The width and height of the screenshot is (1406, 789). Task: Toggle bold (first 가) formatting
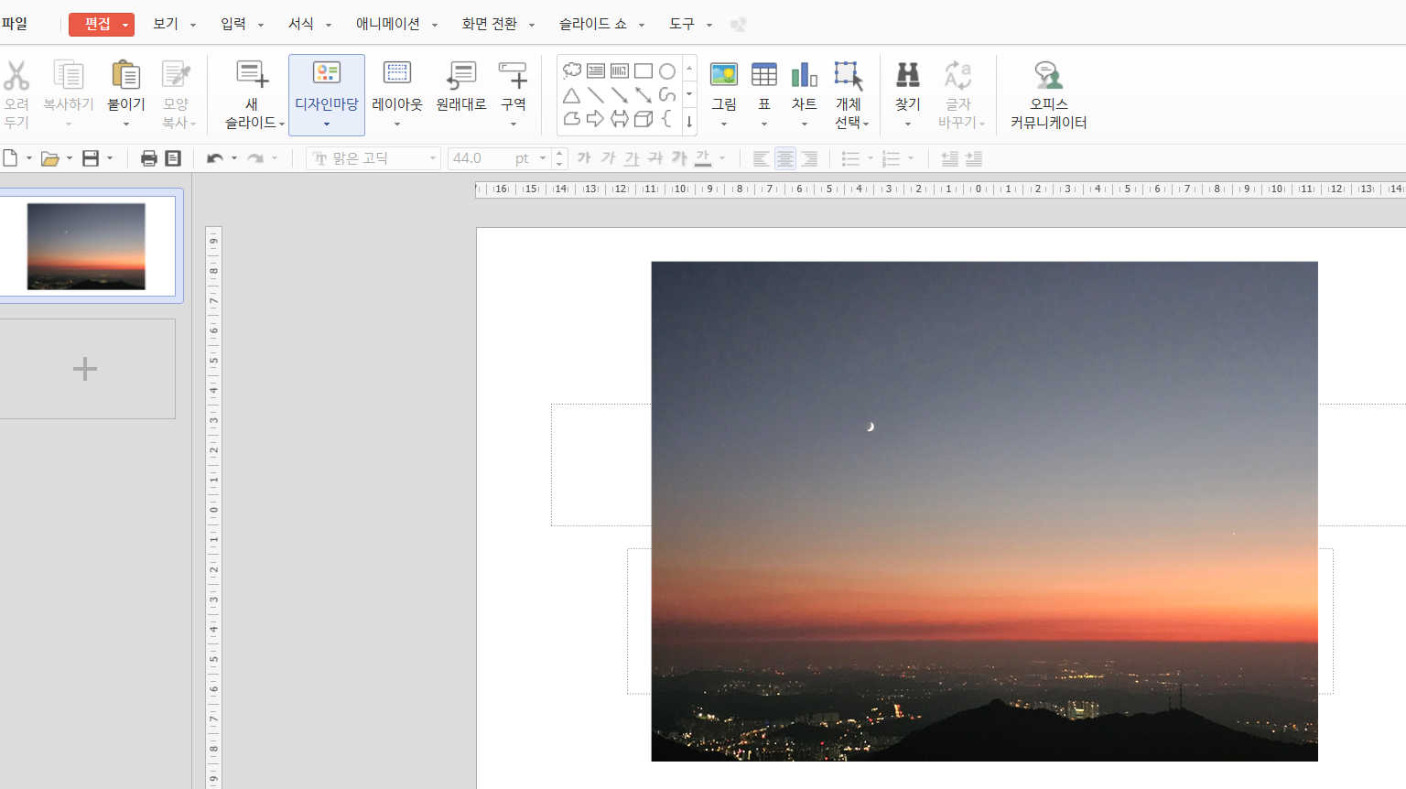pos(584,158)
